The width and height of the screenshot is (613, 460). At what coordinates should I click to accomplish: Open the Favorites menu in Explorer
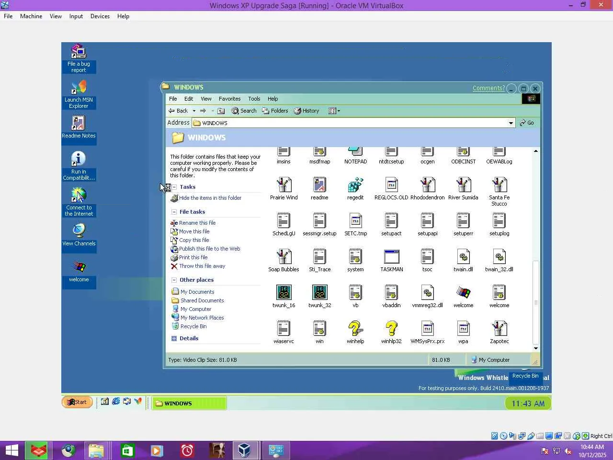229,99
